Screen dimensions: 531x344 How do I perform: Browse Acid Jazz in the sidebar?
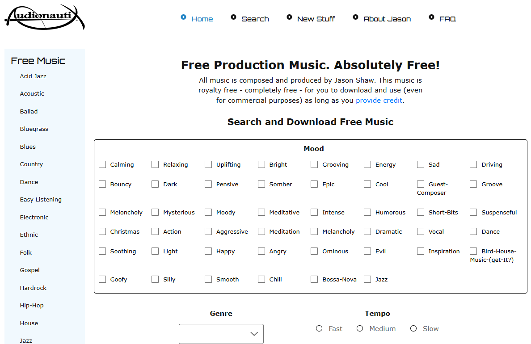click(33, 76)
